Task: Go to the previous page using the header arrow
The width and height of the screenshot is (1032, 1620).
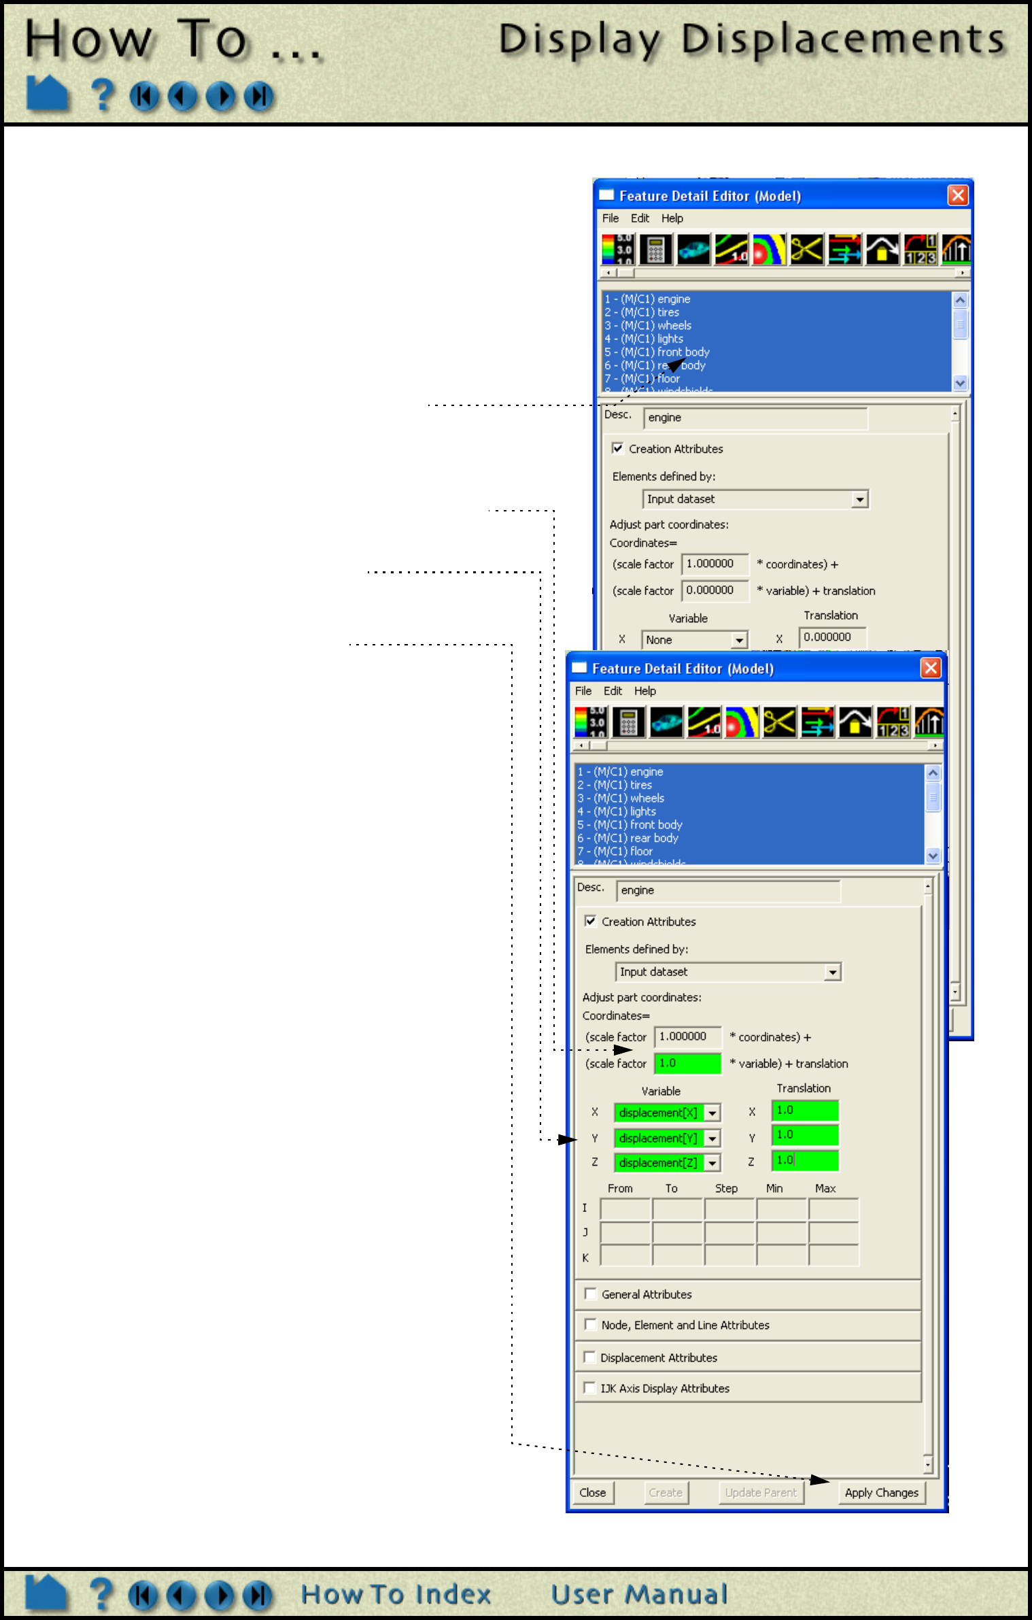Action: [182, 97]
